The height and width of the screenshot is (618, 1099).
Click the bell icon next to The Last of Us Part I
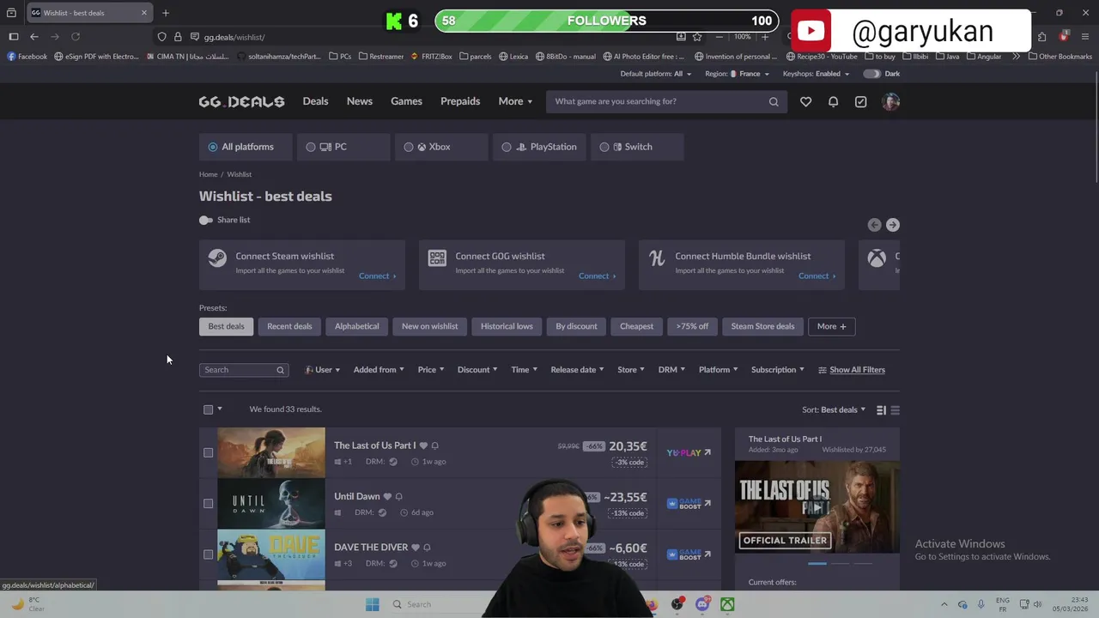pyautogui.click(x=434, y=445)
